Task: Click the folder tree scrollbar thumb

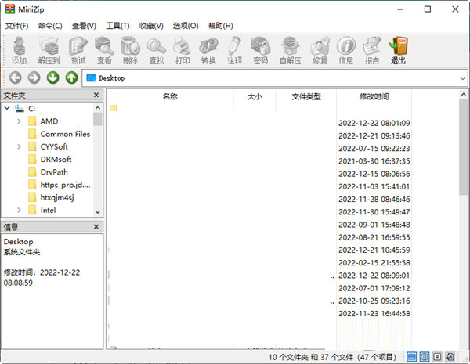Action: point(98,119)
